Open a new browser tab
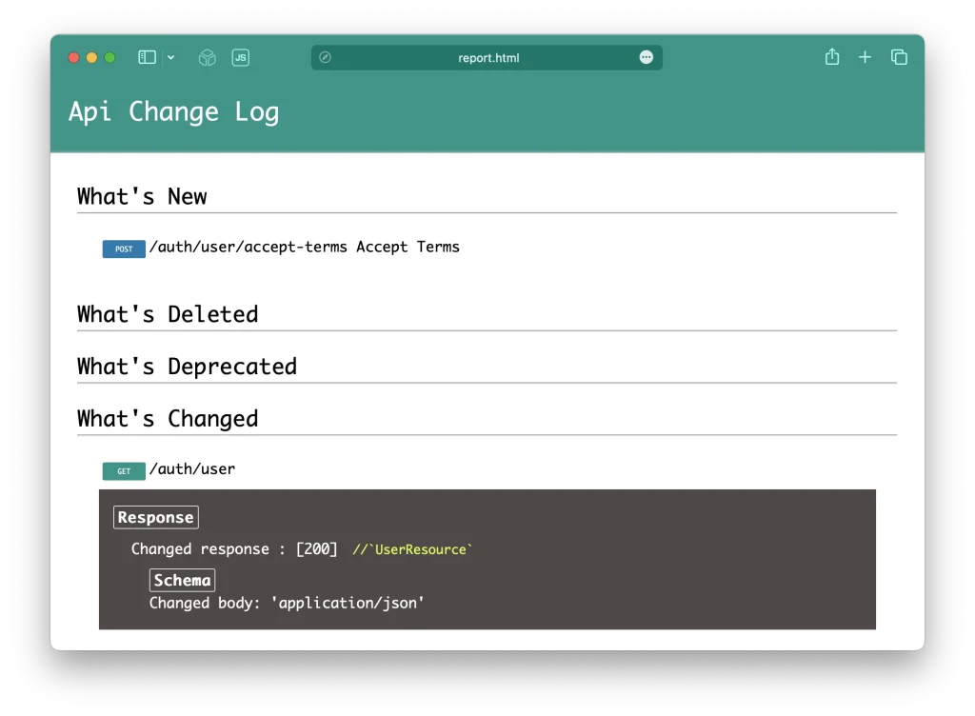Viewport: 975px width, 716px height. 865,56
